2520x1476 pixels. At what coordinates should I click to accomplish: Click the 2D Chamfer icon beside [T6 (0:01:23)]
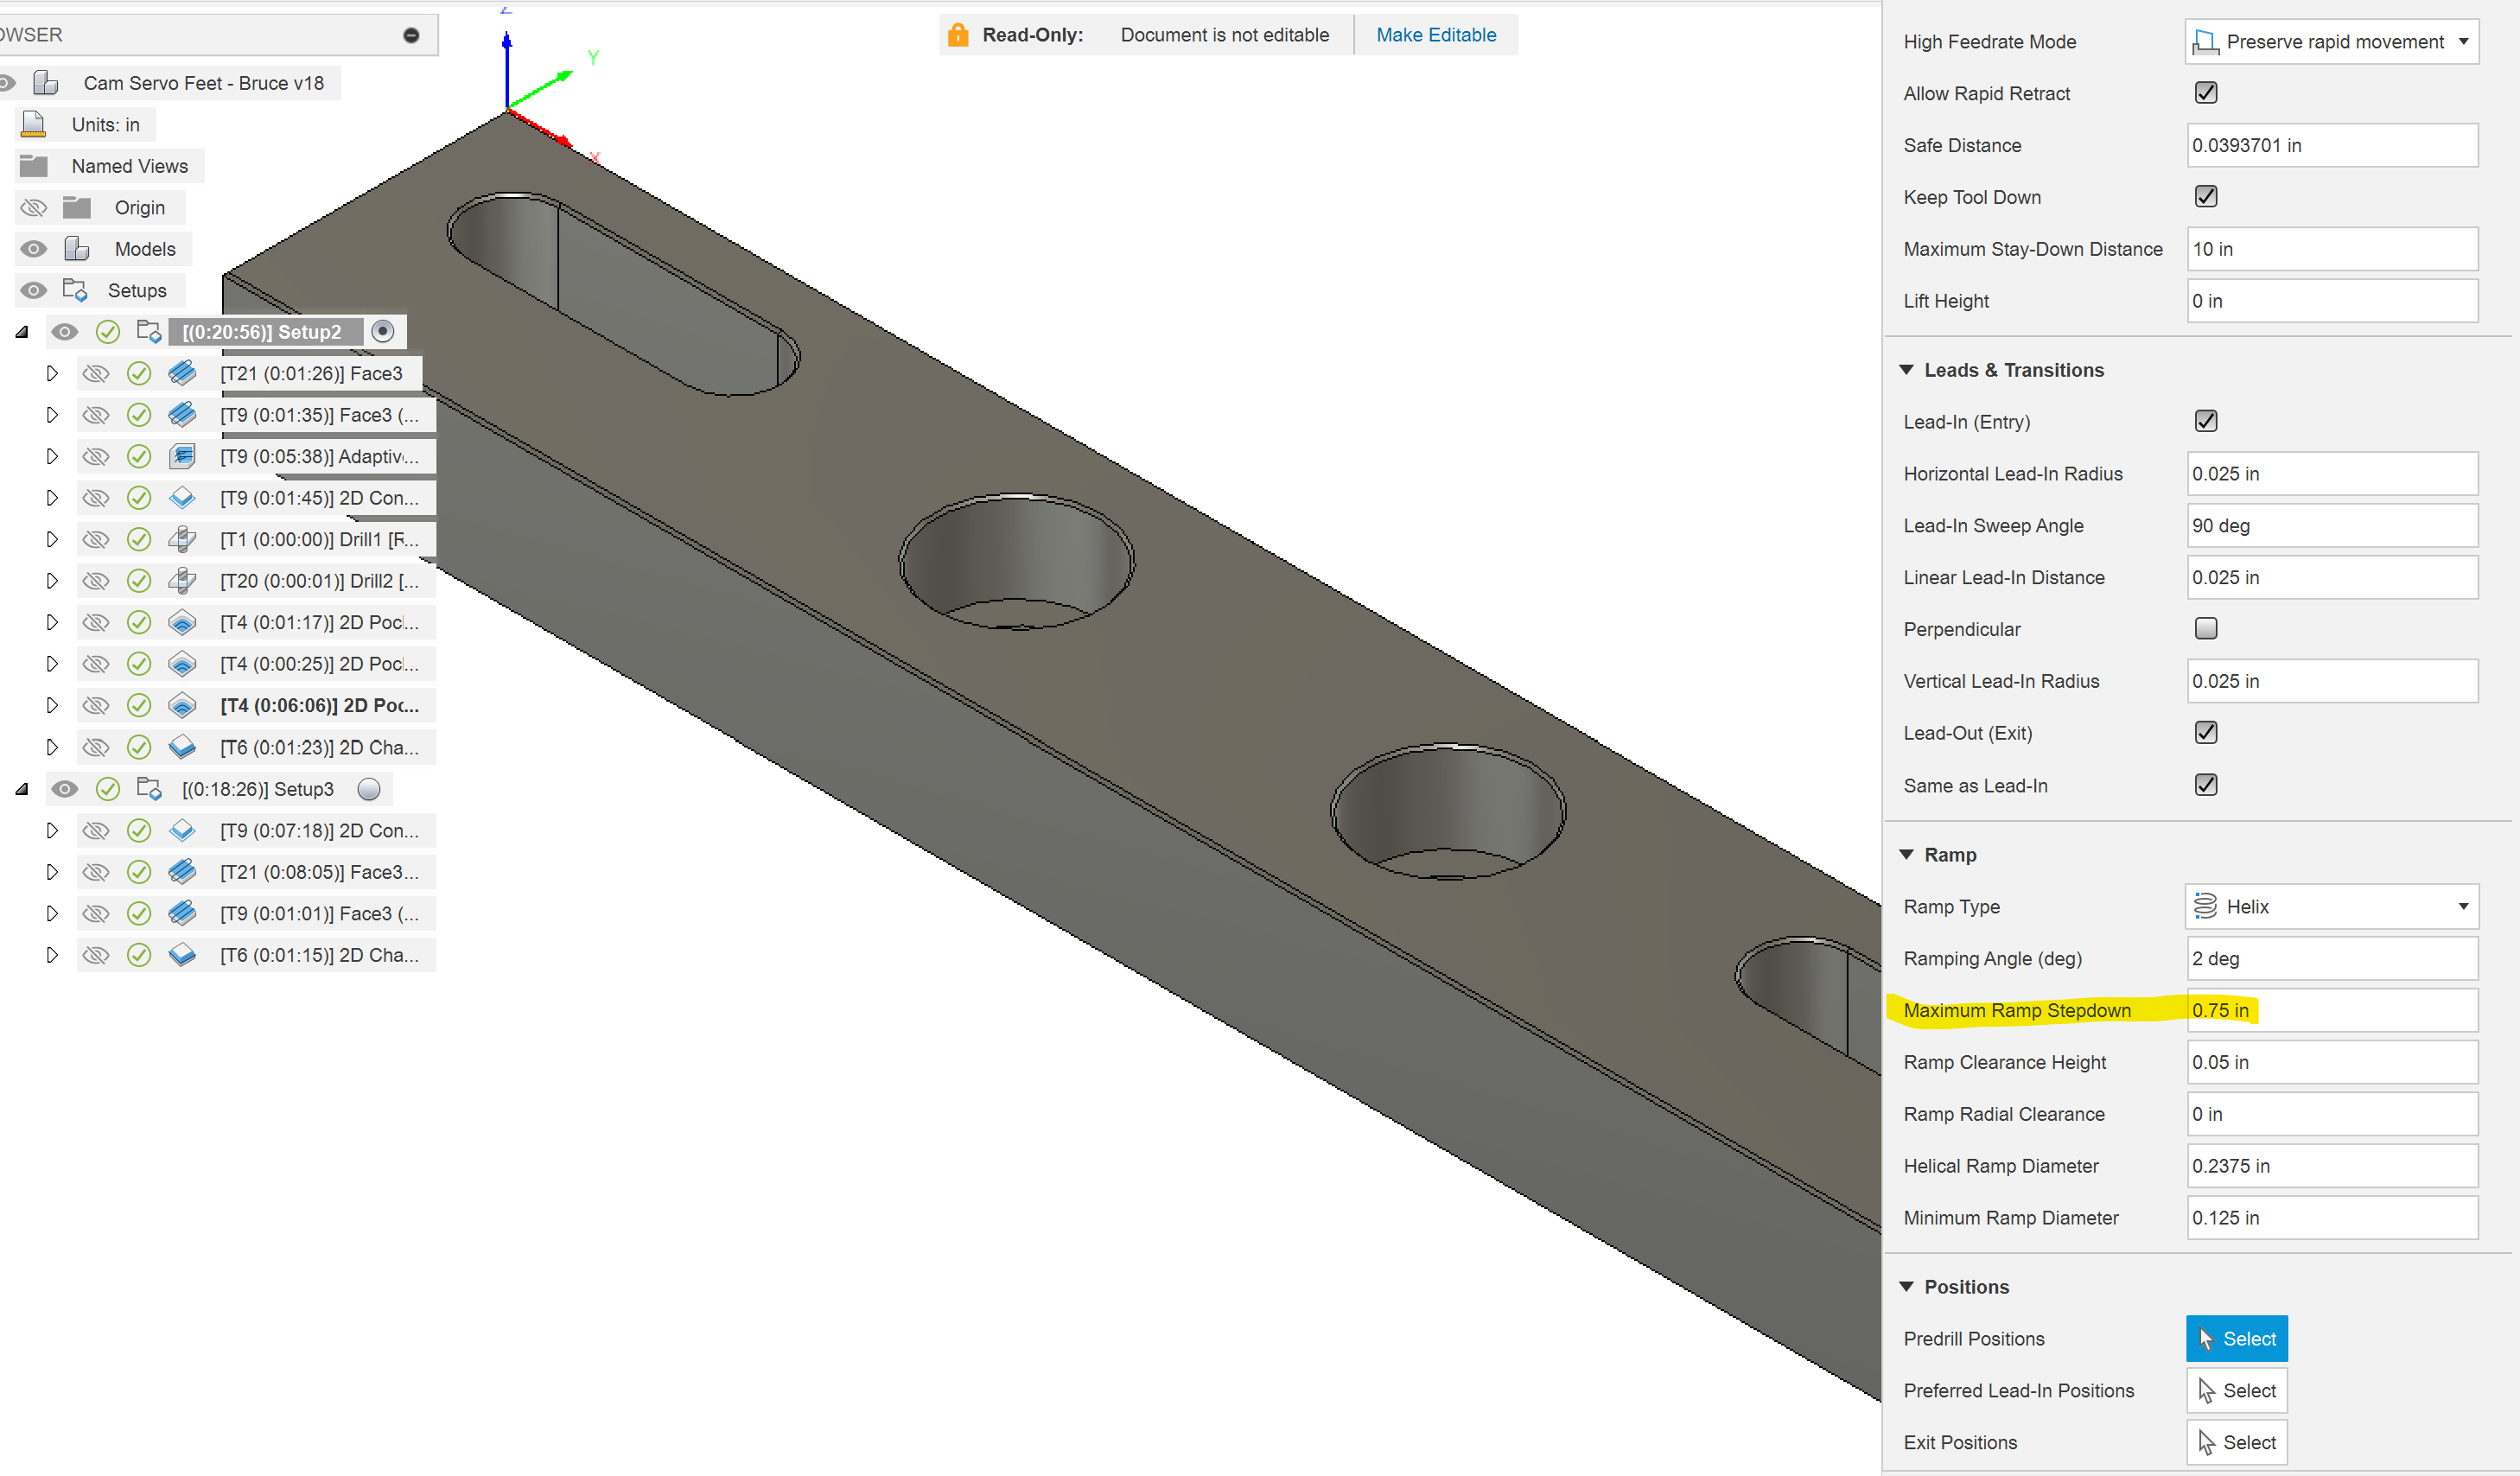pyautogui.click(x=183, y=746)
